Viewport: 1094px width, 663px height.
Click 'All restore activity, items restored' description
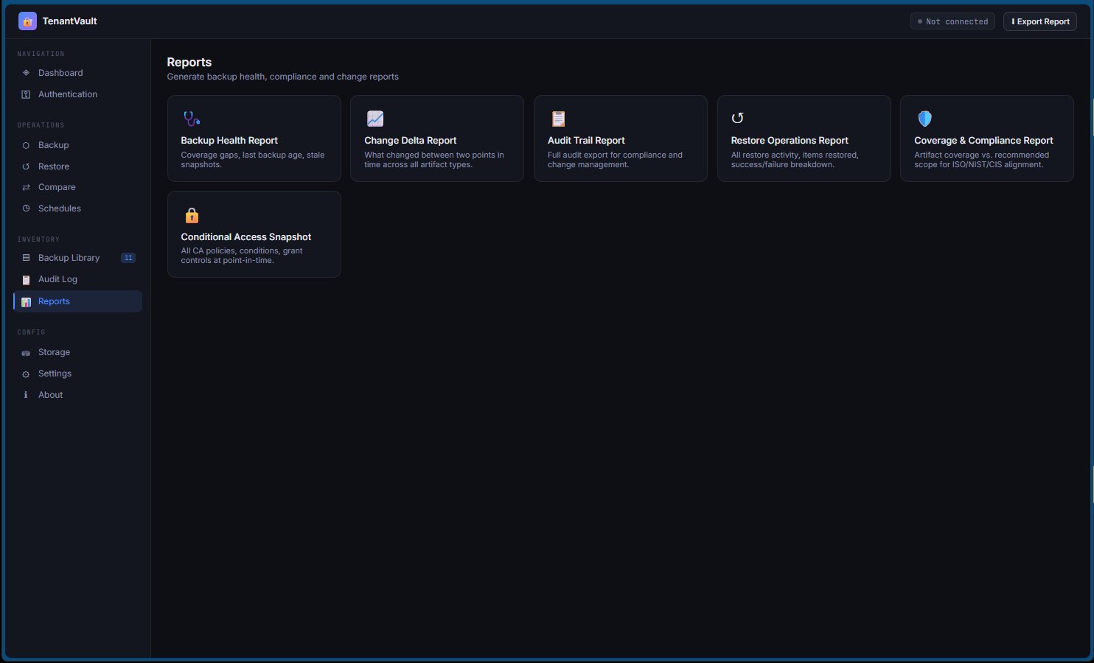(x=795, y=160)
